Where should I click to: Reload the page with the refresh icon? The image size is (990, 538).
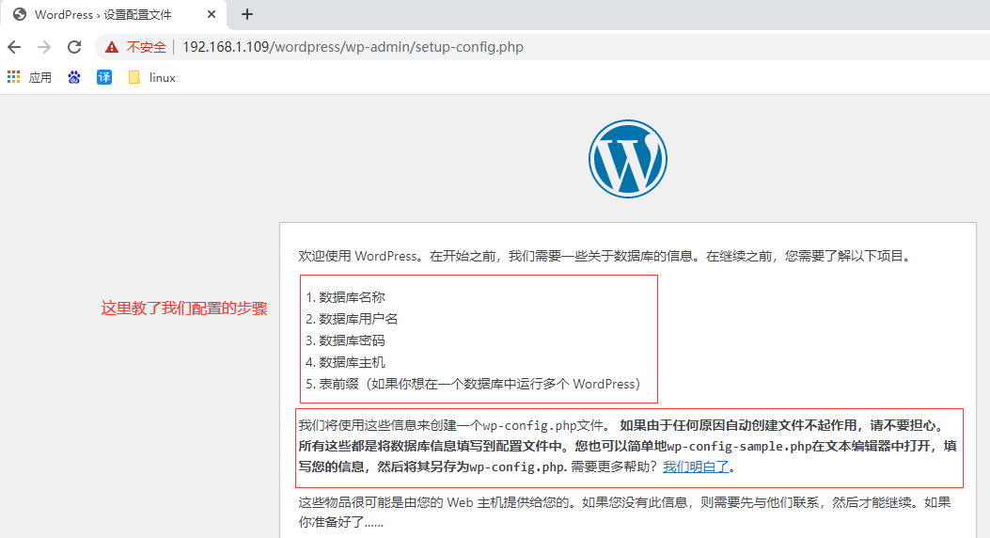coord(74,47)
